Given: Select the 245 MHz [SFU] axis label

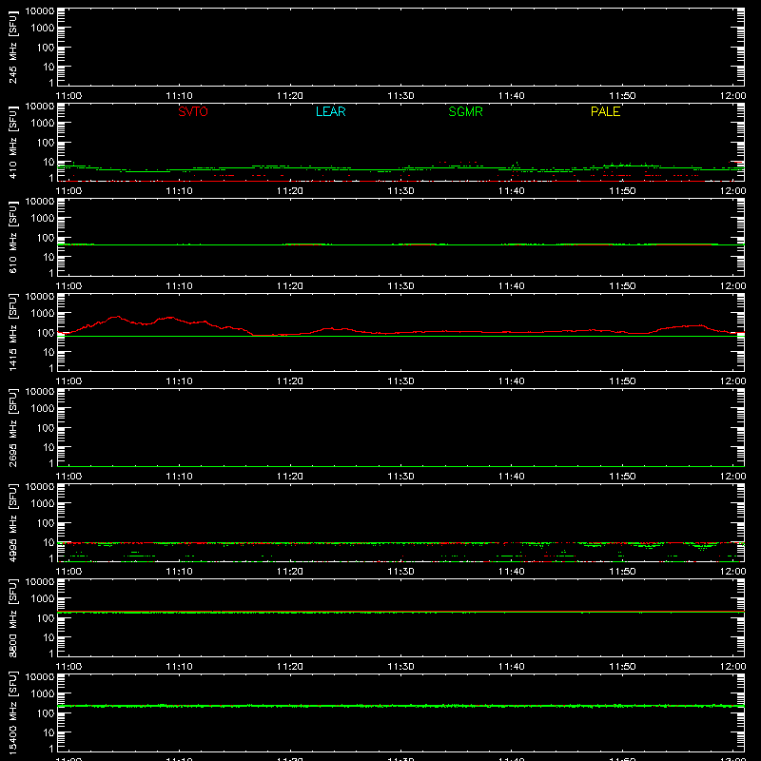Looking at the screenshot, I should (12, 47).
